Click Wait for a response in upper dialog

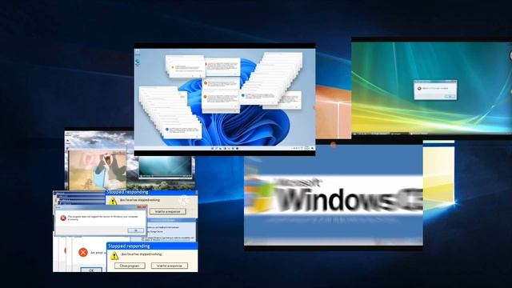pyautogui.click(x=168, y=211)
